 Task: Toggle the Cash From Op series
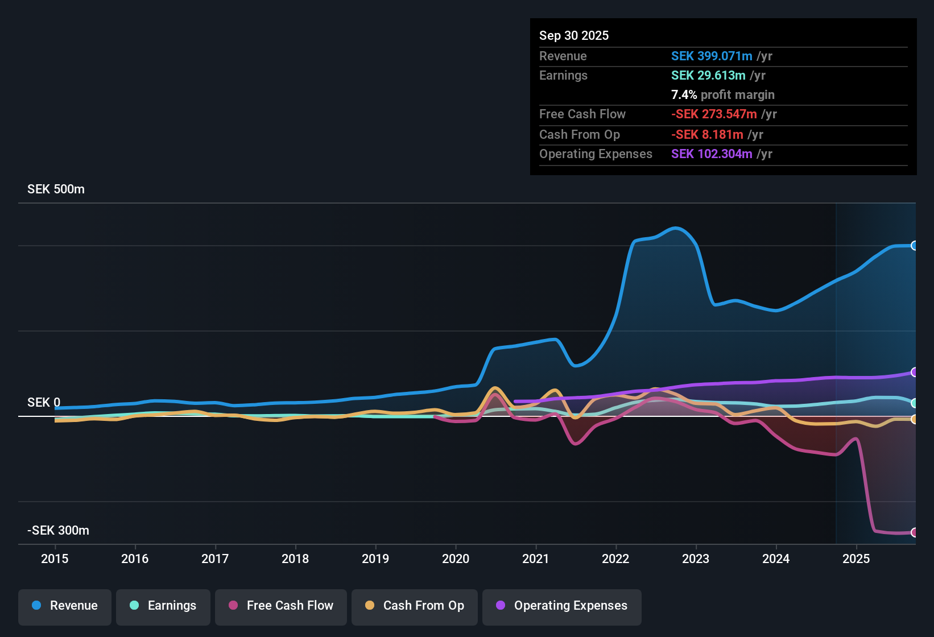point(414,607)
